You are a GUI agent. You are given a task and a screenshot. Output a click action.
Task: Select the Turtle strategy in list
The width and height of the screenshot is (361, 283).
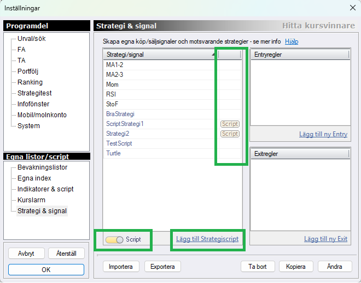pos(113,153)
